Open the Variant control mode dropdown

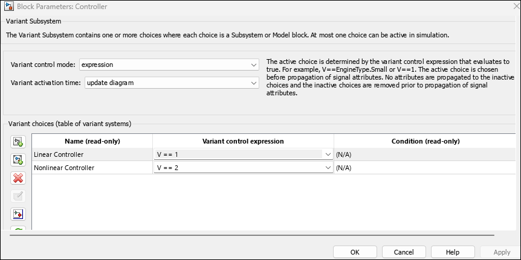click(169, 65)
